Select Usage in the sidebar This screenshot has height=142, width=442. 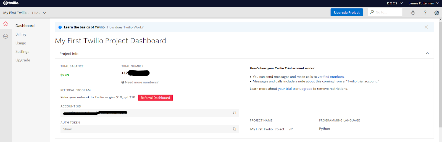[x=21, y=43]
